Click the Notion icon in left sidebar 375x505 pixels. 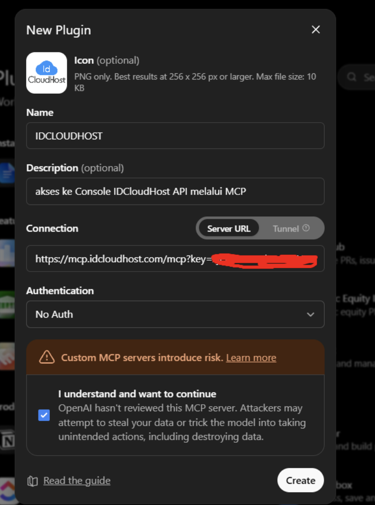point(8,441)
